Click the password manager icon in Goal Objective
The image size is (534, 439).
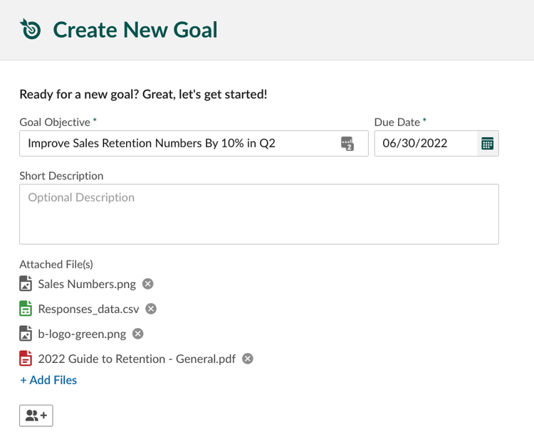click(347, 143)
